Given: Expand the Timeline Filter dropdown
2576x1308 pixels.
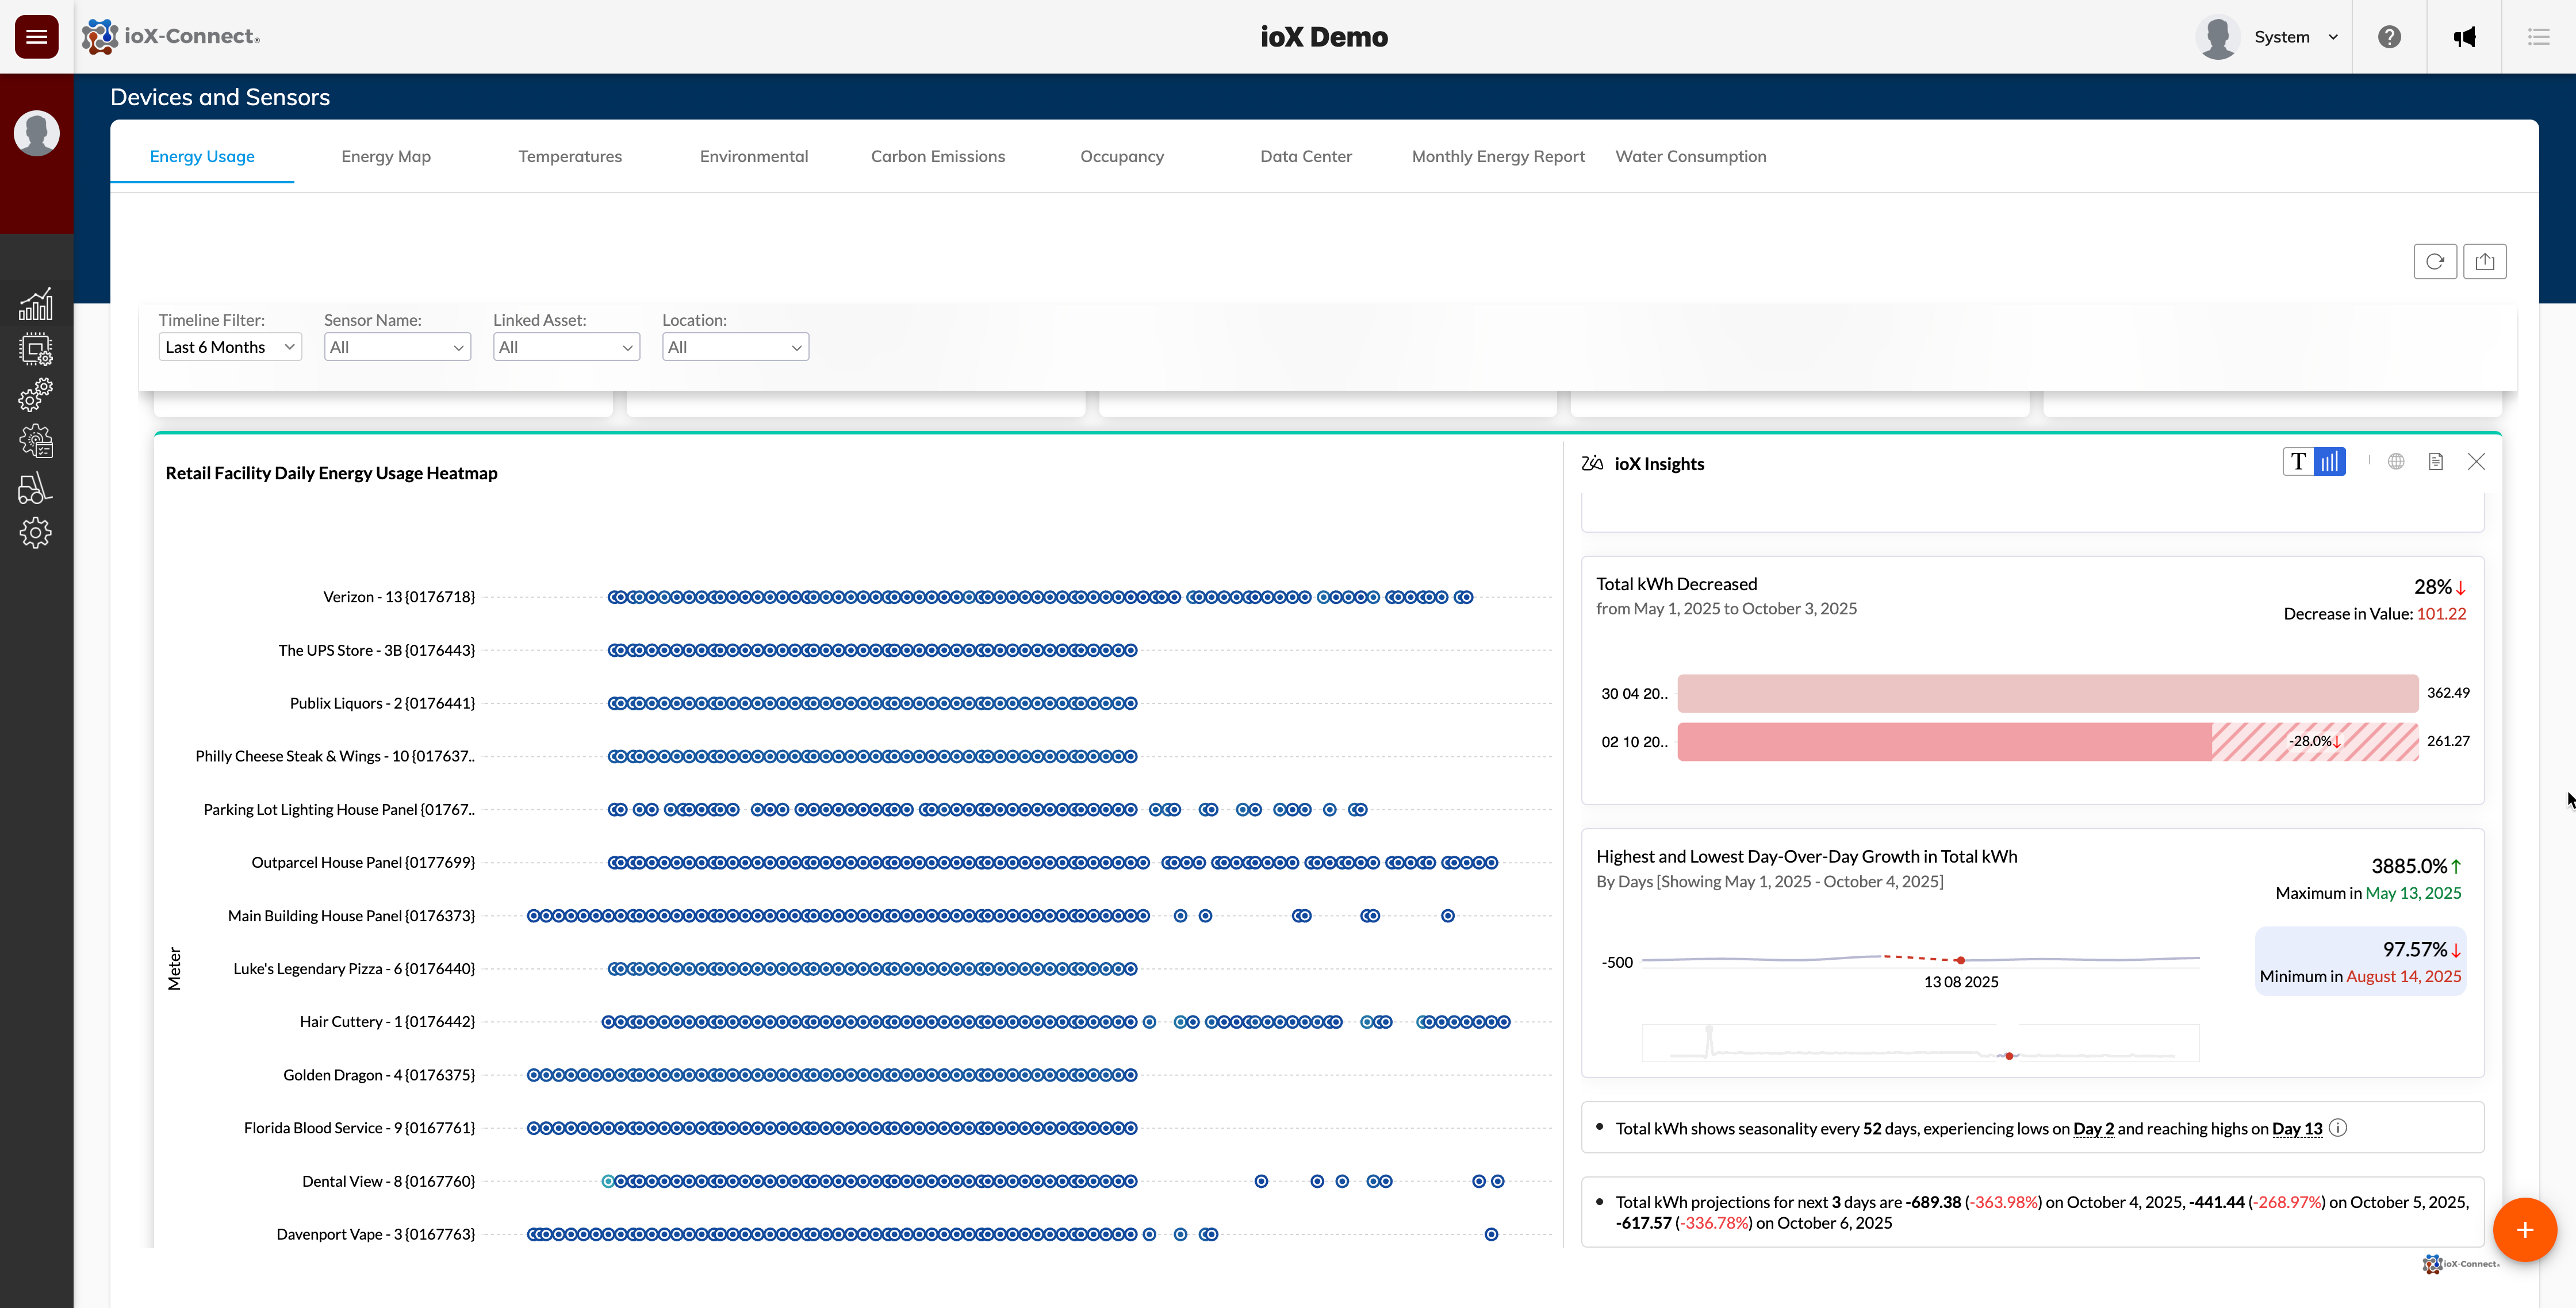Looking at the screenshot, I should (230, 347).
